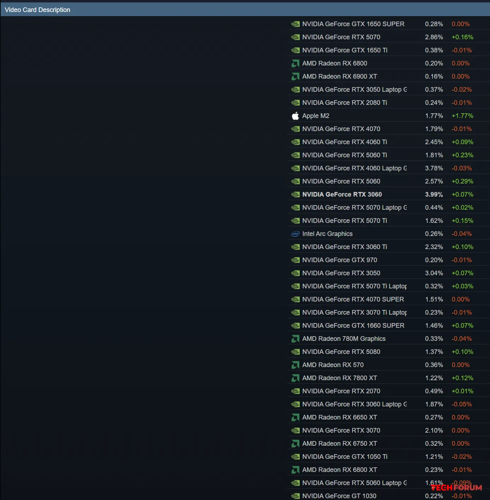The image size is (490, 500).
Task: Select NVIDIA GeForce RTX 4070 SUPER name
Action: 353,299
